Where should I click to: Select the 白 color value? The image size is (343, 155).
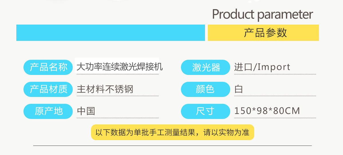click(238, 89)
